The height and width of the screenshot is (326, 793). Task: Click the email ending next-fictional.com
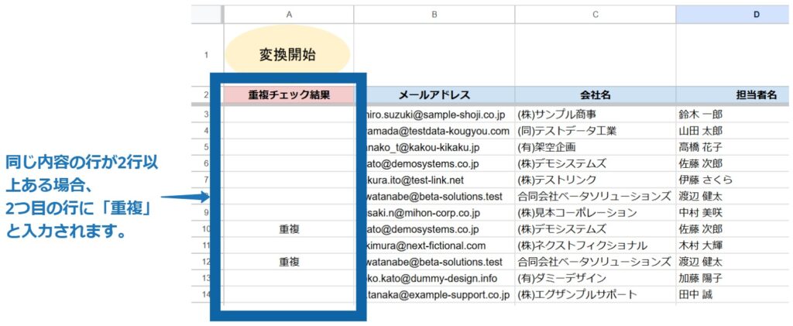(427, 245)
